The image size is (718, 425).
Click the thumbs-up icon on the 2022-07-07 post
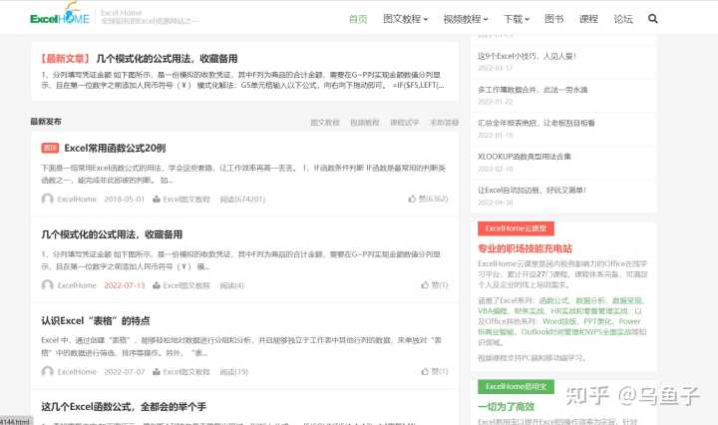425,371
